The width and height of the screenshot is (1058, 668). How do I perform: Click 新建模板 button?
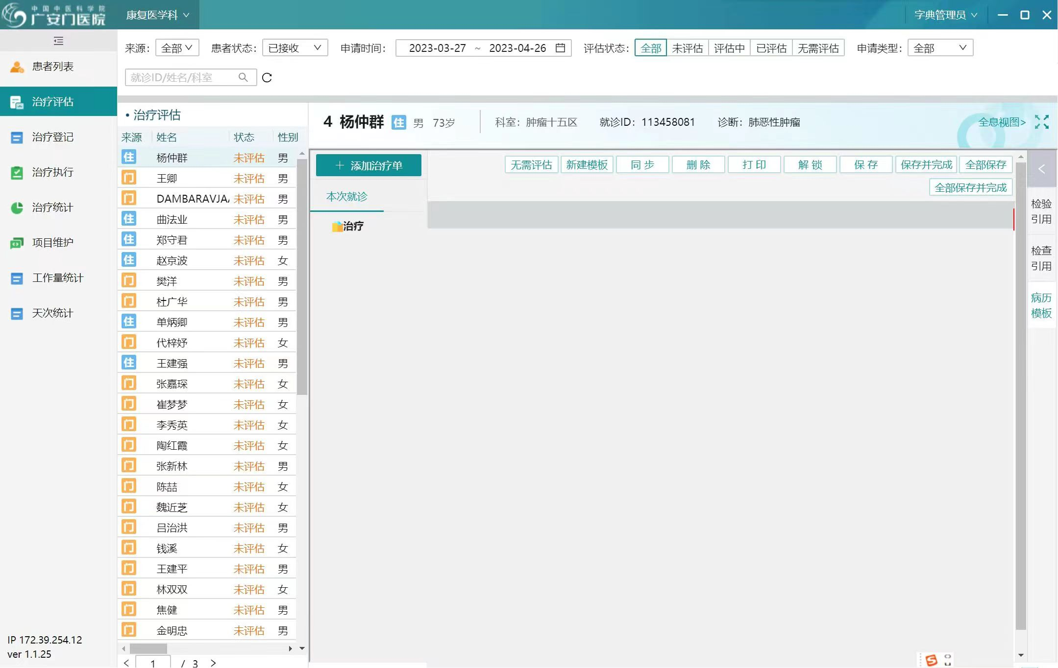pyautogui.click(x=587, y=165)
